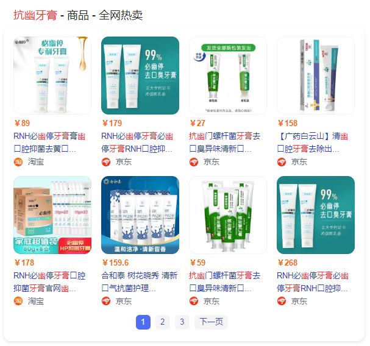This screenshot has width=370, height=346.
Task: Open ¥27 抗幽门螺杆菌牙膏 title link
Action: 224,143
